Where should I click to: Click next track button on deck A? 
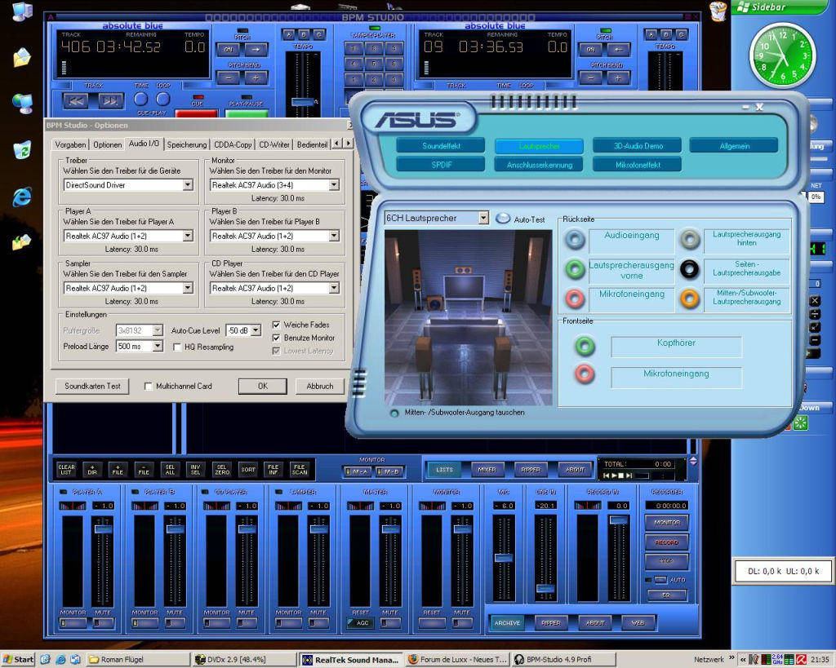pos(110,100)
